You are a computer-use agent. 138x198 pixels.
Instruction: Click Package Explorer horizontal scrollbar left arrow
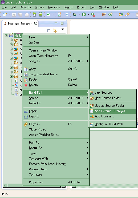click(5, 186)
